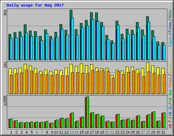
Task: Click day 31 label on the x-axis
Action: [x=163, y=132]
